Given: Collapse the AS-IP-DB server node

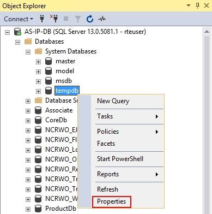Looking at the screenshot, I should 7,33.
